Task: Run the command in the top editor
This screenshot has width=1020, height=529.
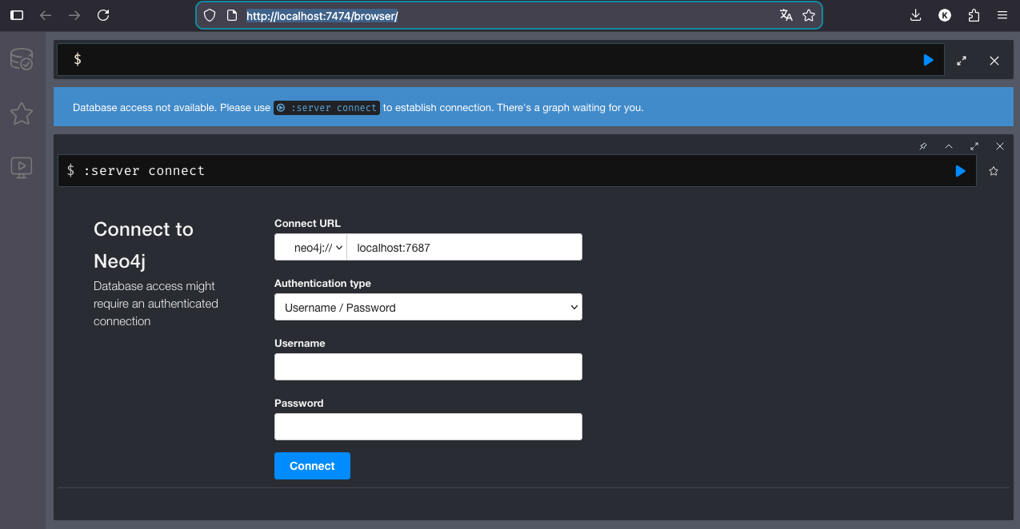Action: coord(928,60)
